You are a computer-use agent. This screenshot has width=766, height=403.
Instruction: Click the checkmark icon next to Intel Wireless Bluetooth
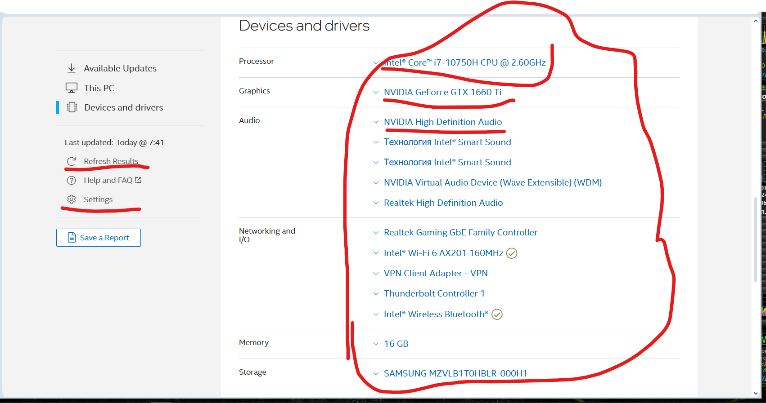point(497,314)
